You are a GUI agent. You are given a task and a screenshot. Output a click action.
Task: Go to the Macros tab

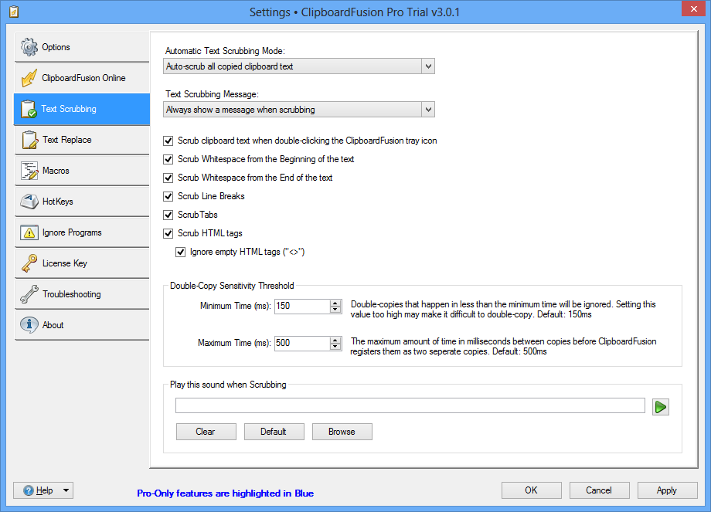(x=82, y=171)
